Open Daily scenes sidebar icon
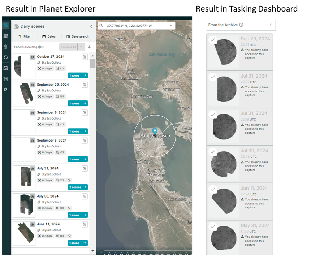This screenshot has height=255, width=311. 5,26
